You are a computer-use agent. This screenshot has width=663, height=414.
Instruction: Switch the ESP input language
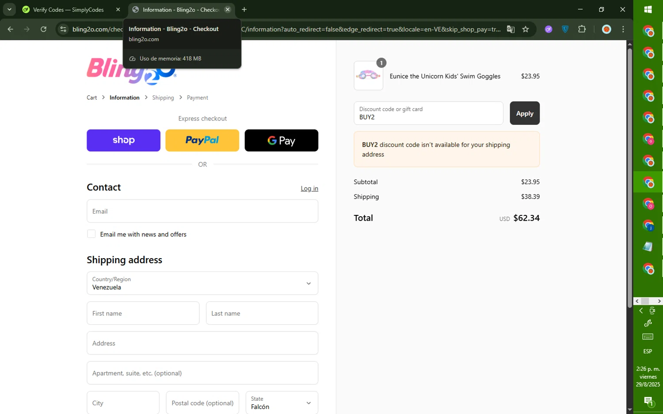tap(648, 351)
